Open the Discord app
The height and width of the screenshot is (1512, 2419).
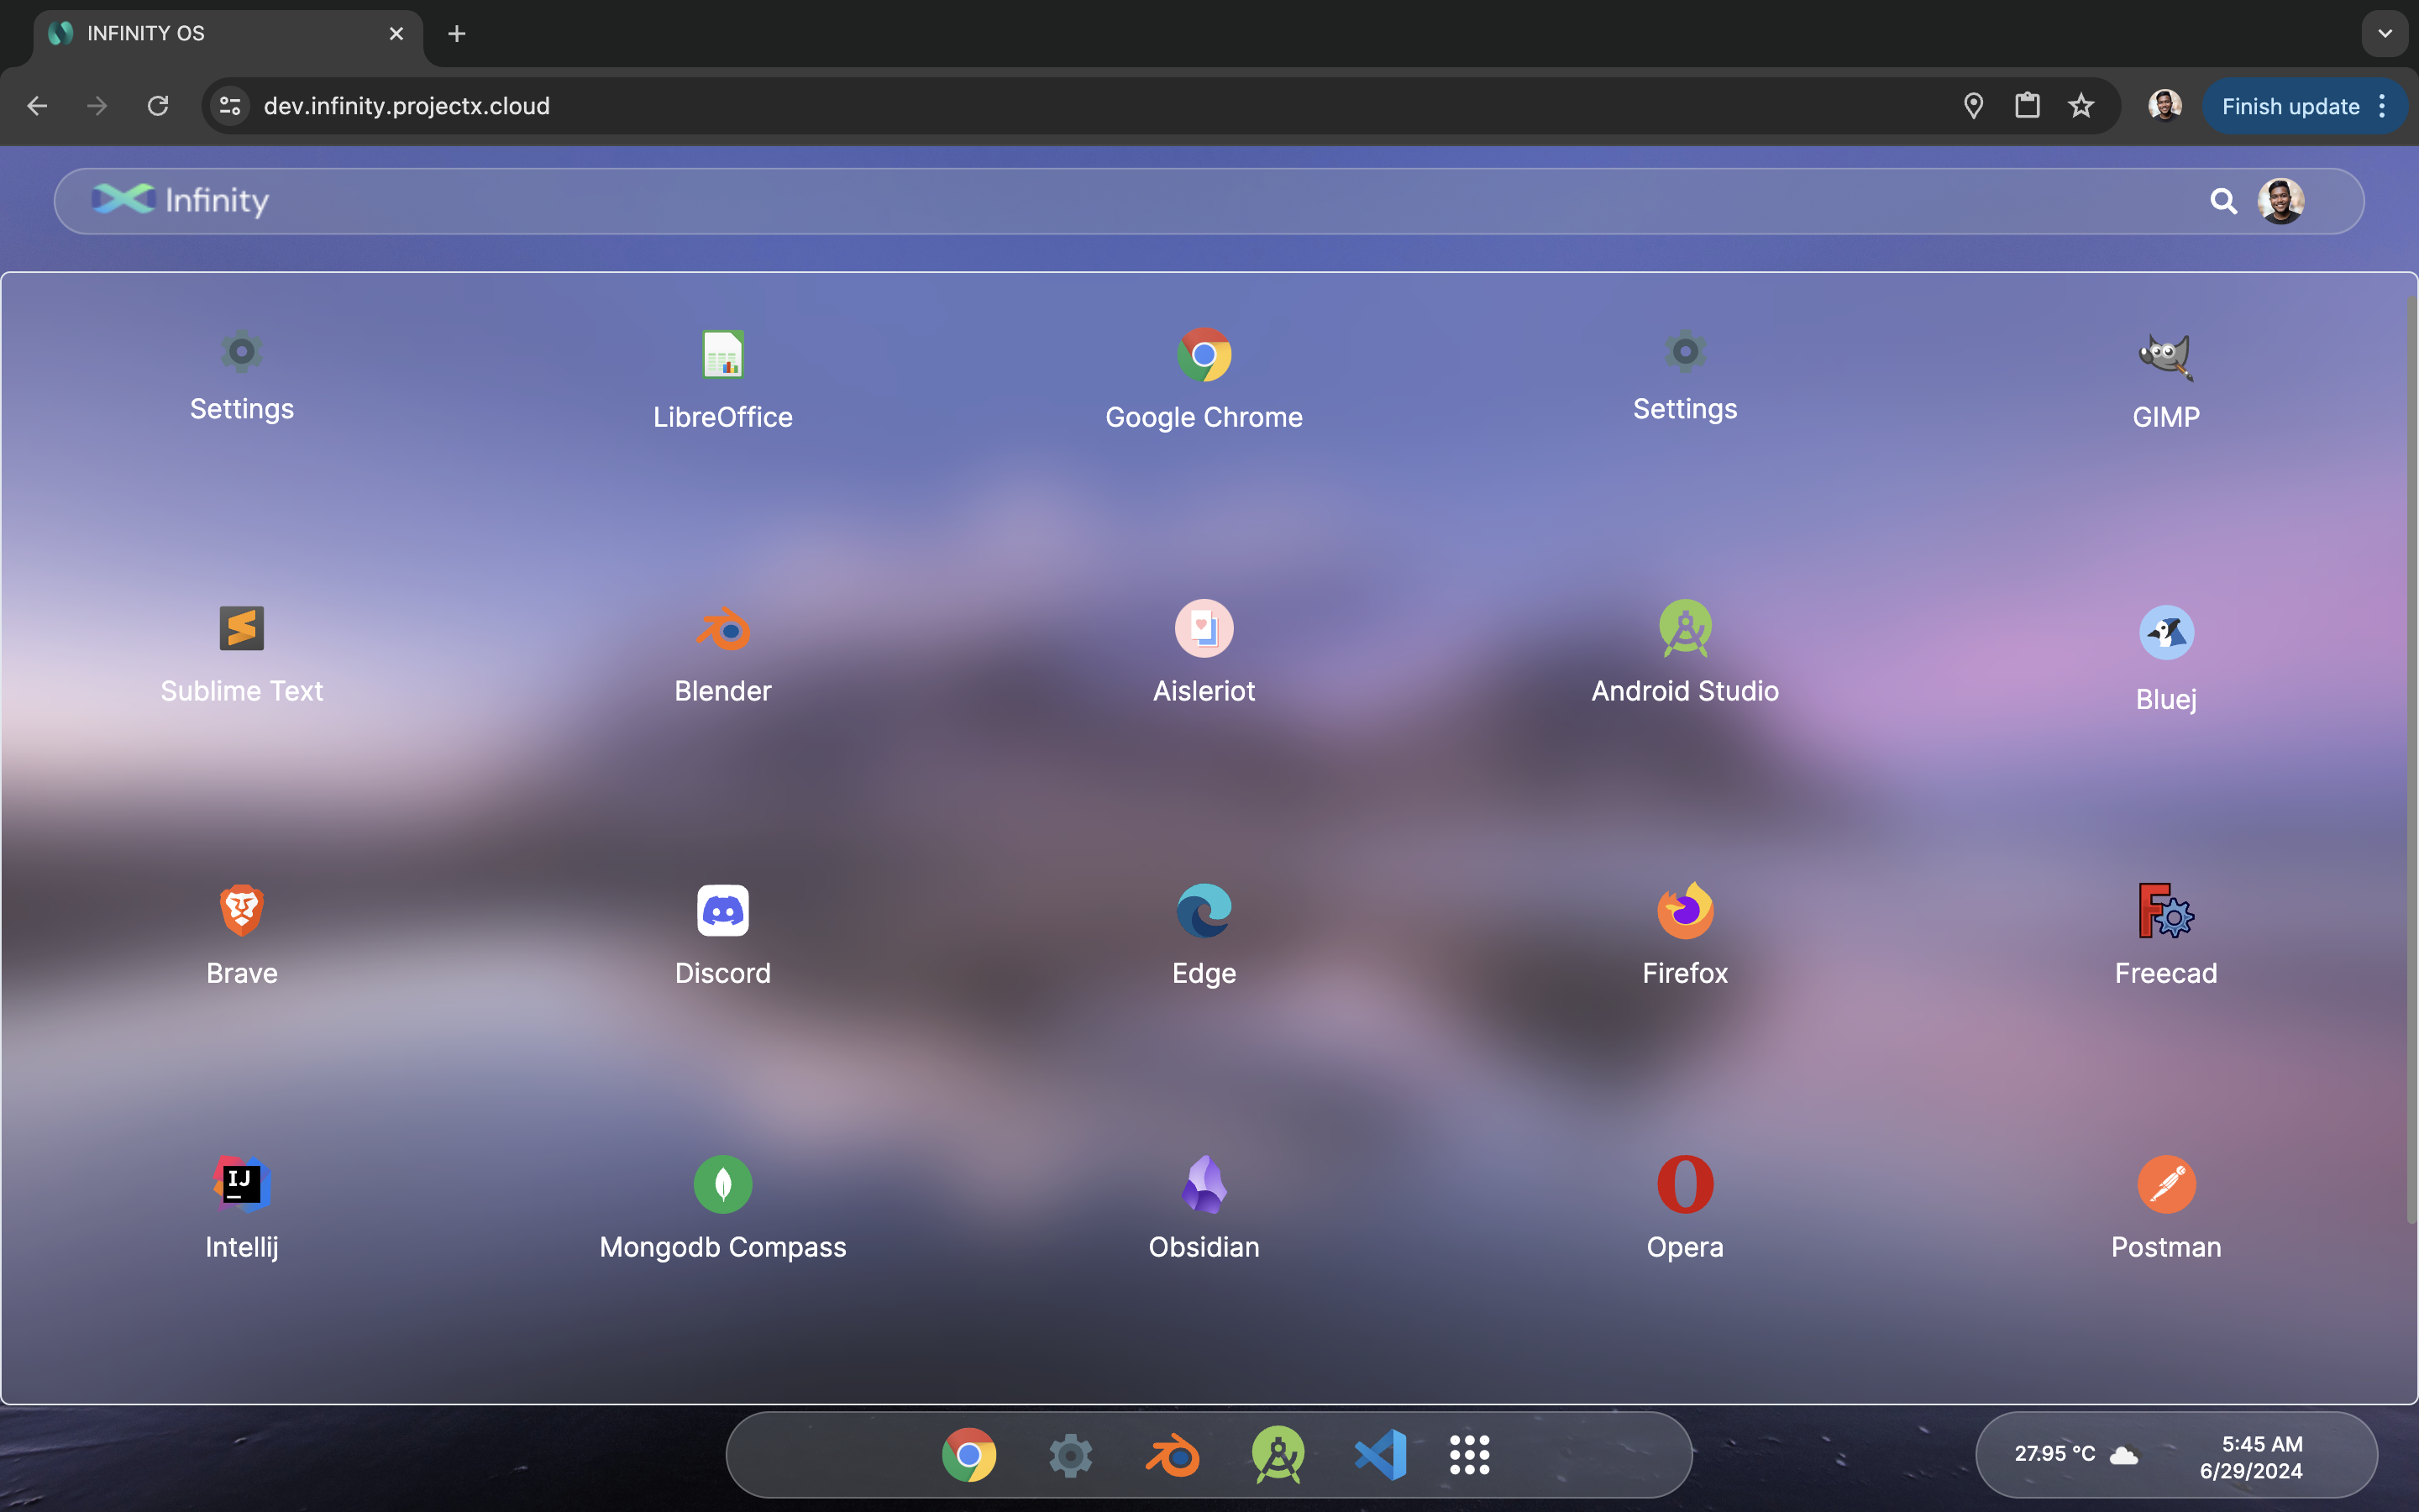[x=722, y=936]
